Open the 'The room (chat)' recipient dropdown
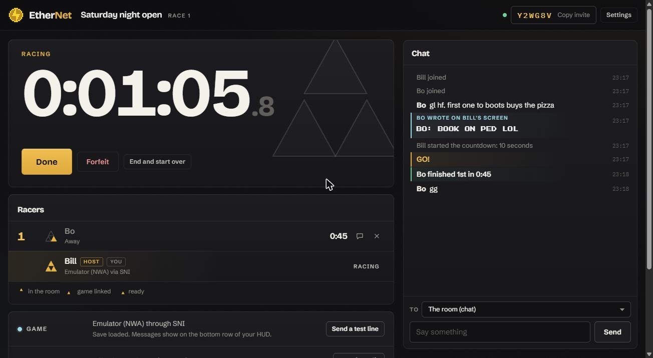This screenshot has width=653, height=358. coord(526,309)
